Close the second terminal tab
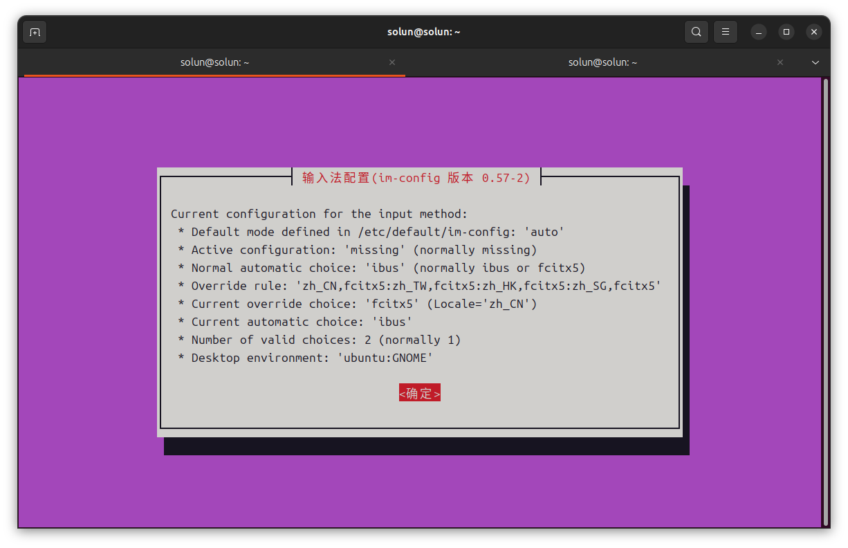 [780, 62]
